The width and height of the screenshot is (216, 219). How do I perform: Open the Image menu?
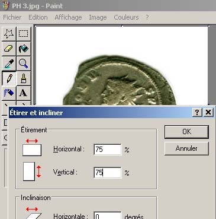coord(98,17)
